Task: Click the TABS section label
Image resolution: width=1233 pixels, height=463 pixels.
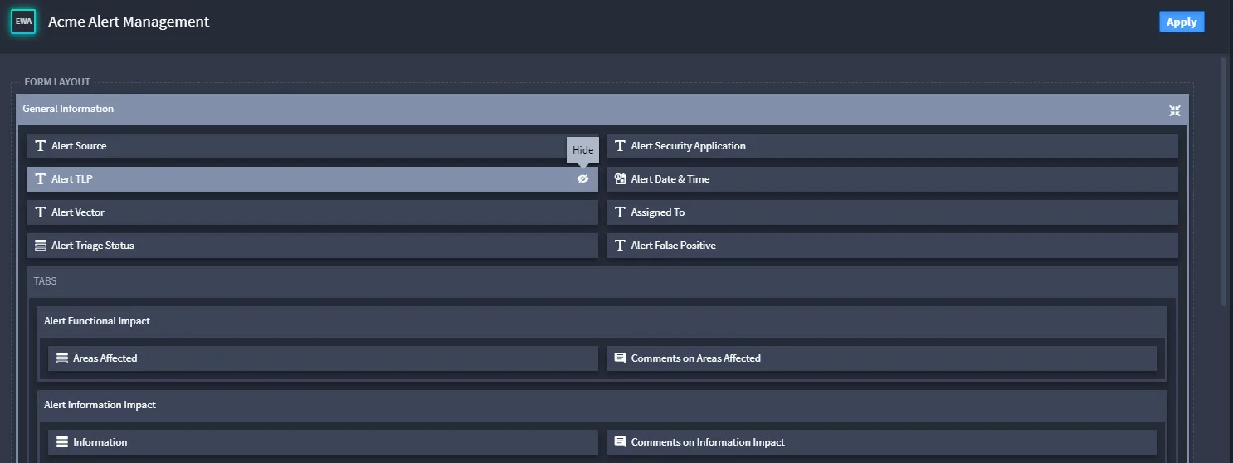Action: pyautogui.click(x=45, y=281)
